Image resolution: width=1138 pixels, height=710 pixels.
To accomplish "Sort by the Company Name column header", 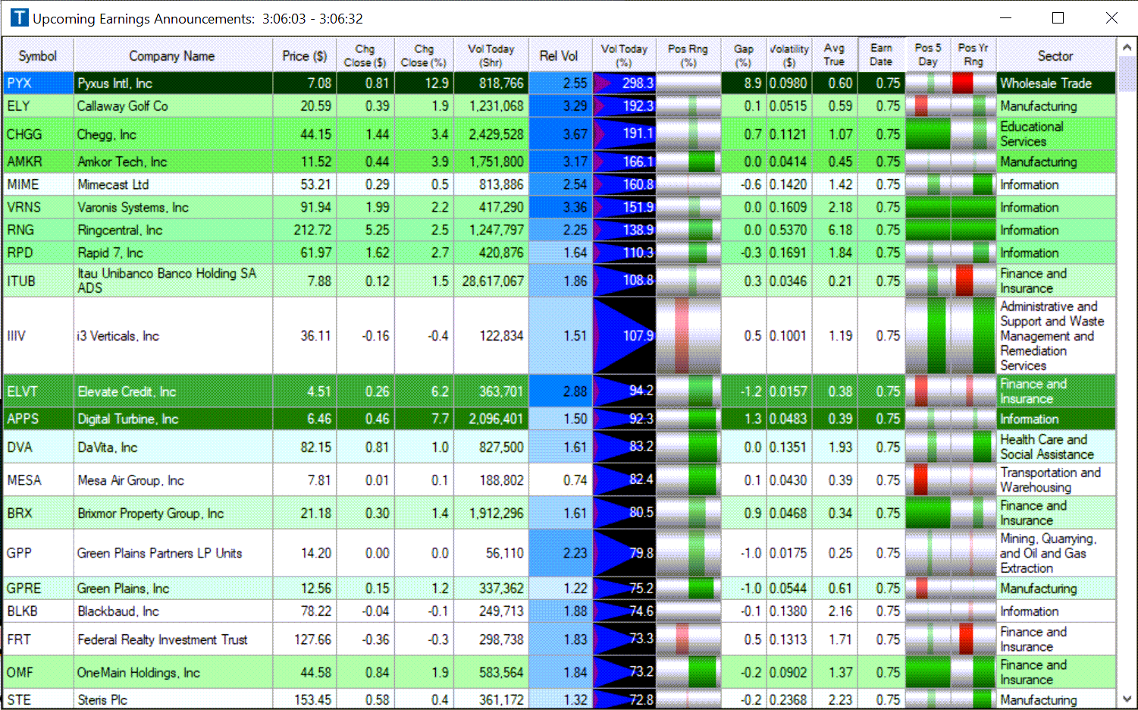I will [172, 55].
